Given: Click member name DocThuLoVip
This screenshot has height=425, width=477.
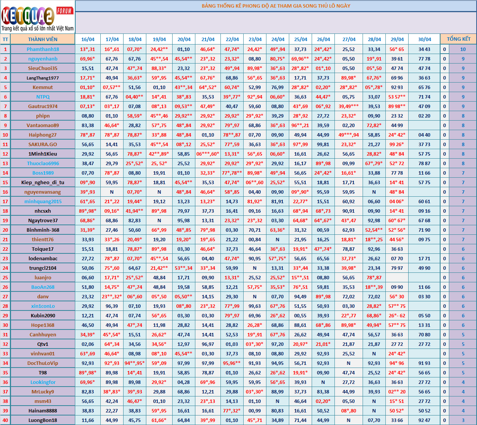Looking at the screenshot, I should tap(43, 363).
